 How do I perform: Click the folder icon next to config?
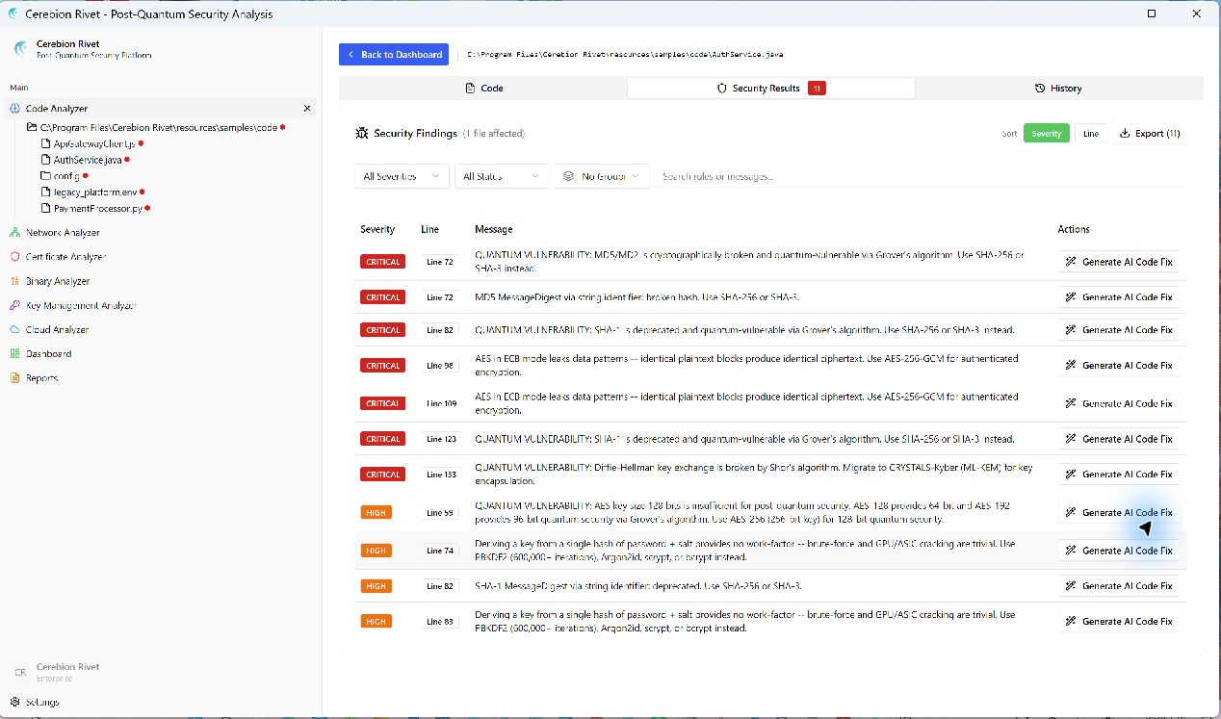point(45,176)
